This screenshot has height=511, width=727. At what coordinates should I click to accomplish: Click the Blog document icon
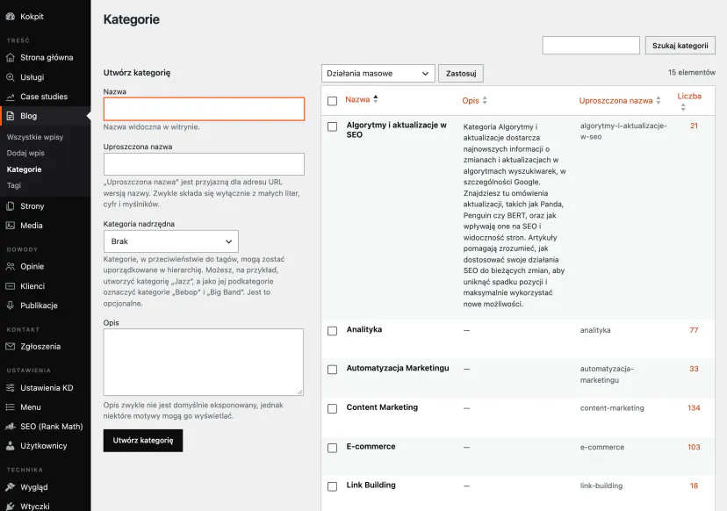click(x=11, y=116)
